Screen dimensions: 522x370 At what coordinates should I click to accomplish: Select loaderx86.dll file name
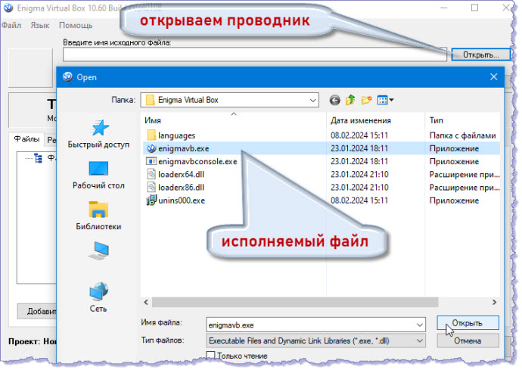(181, 188)
